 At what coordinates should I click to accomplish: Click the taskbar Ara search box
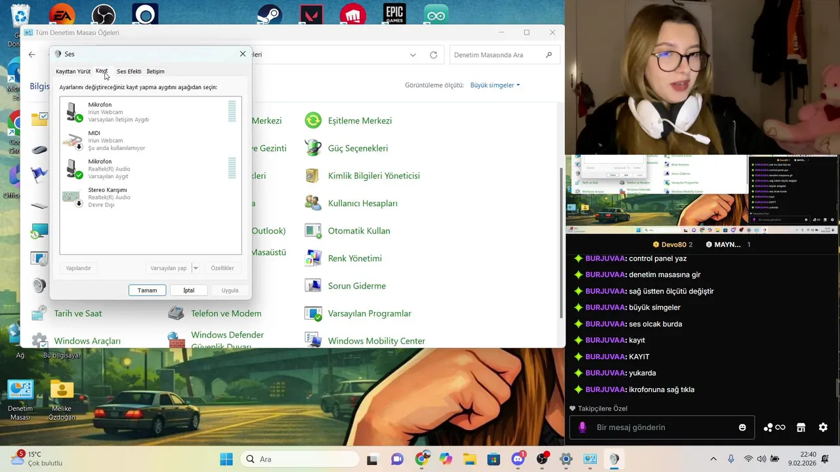pos(300,459)
